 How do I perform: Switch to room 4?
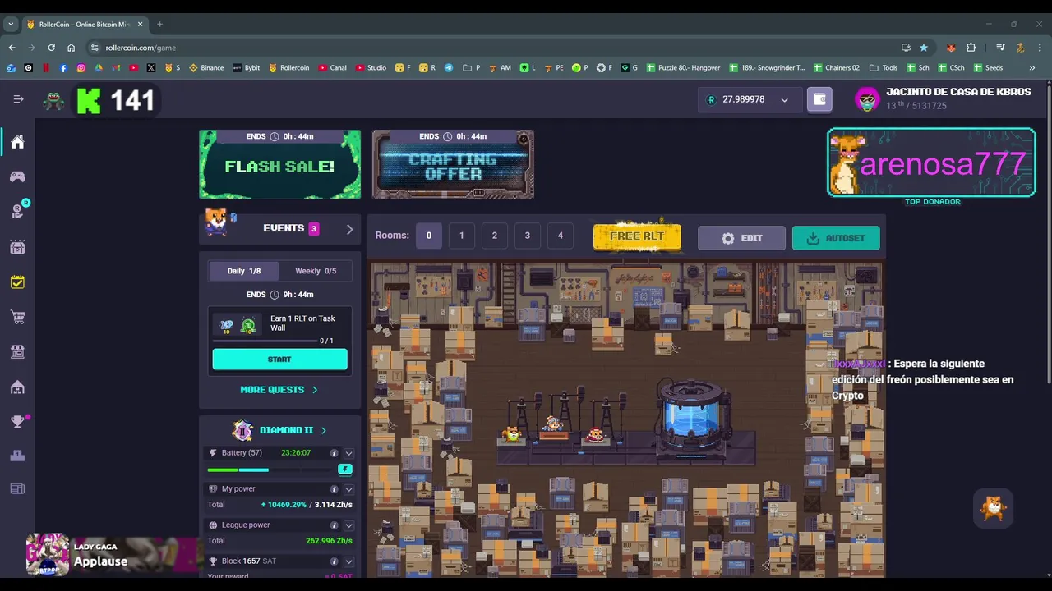click(x=560, y=236)
